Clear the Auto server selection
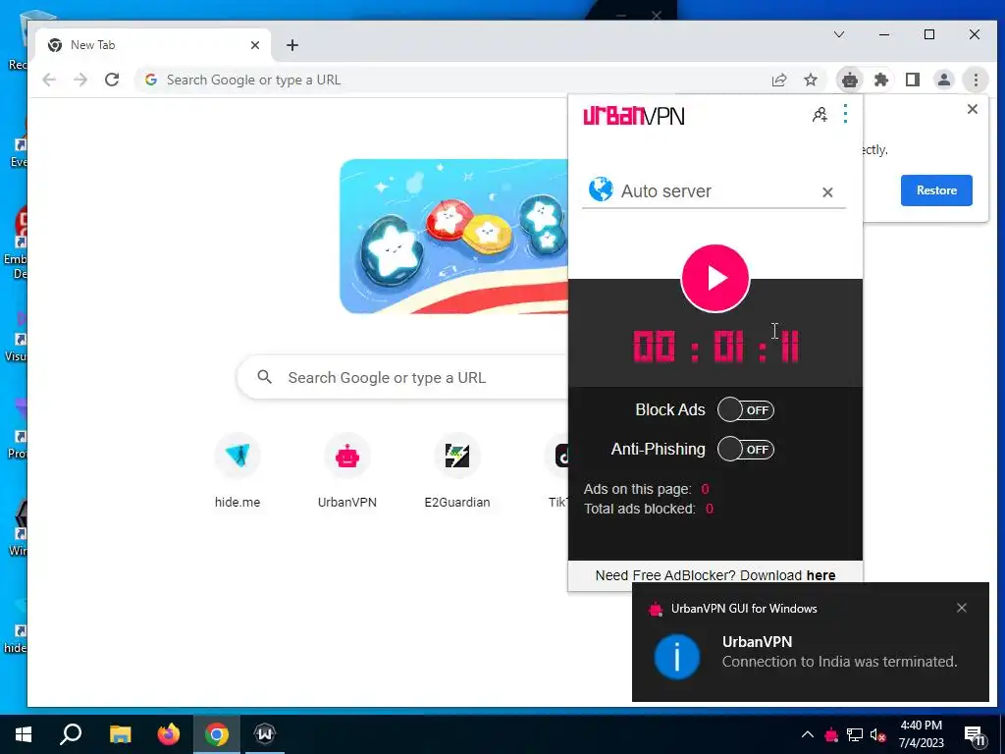This screenshot has width=1005, height=754. 827,192
